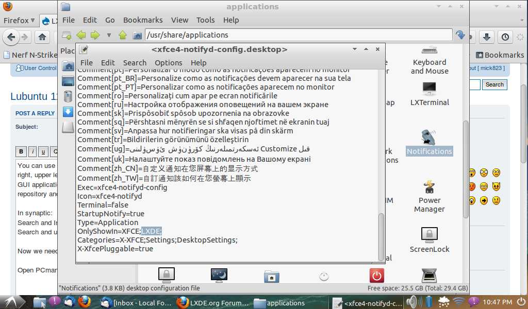Open the File menu in the file manager
The height and width of the screenshot is (309, 528).
69,20
